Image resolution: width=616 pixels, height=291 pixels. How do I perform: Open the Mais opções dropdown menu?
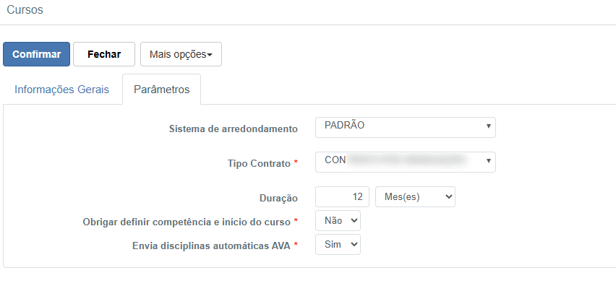click(181, 54)
